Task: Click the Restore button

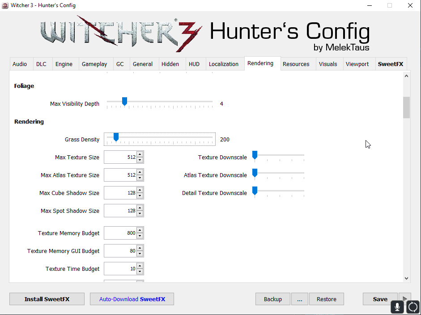Action: coord(327,299)
